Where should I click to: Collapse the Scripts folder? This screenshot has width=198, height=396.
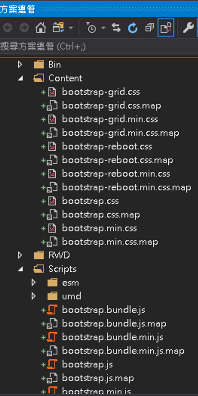[x=21, y=269]
